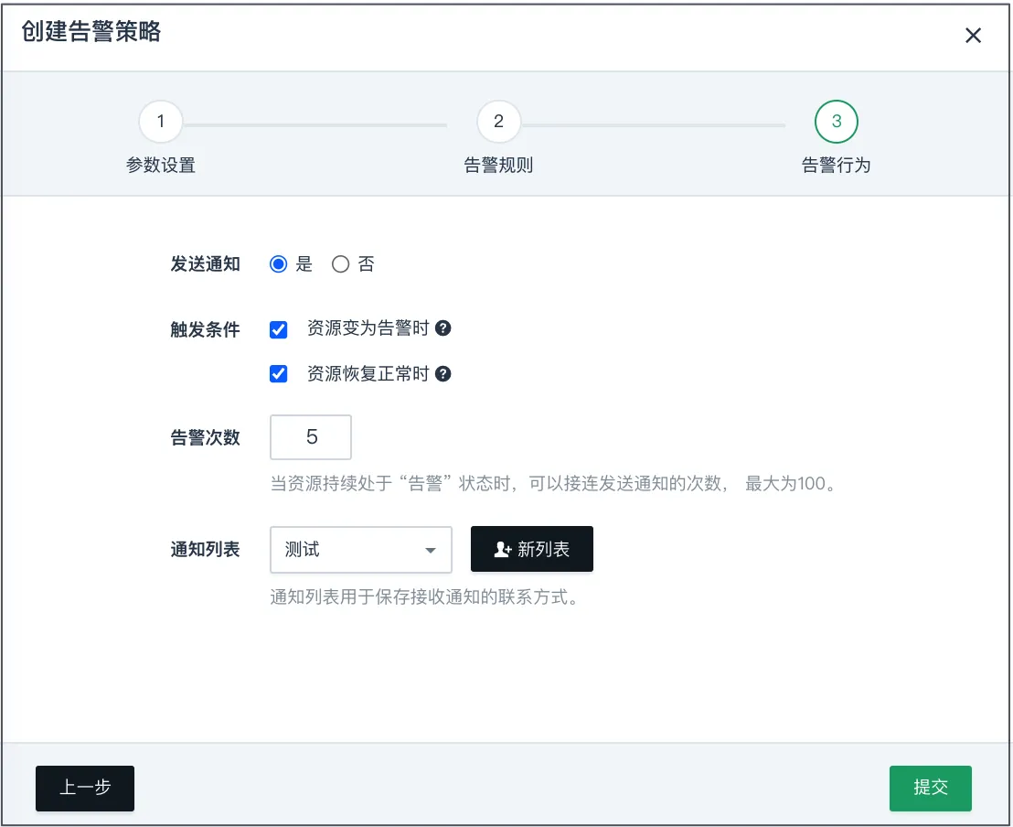Screen dimensions: 1013x827
Task: Click the 告警规则 step label
Action: [499, 166]
